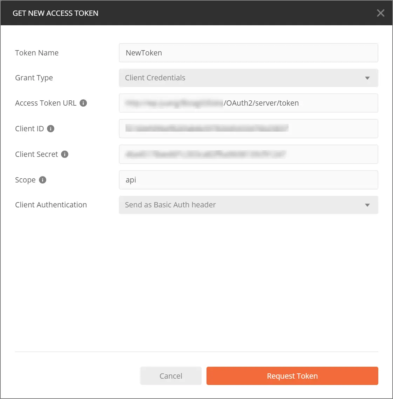Open the Client Authentication dropdown
This screenshot has height=399, width=393.
coord(248,205)
